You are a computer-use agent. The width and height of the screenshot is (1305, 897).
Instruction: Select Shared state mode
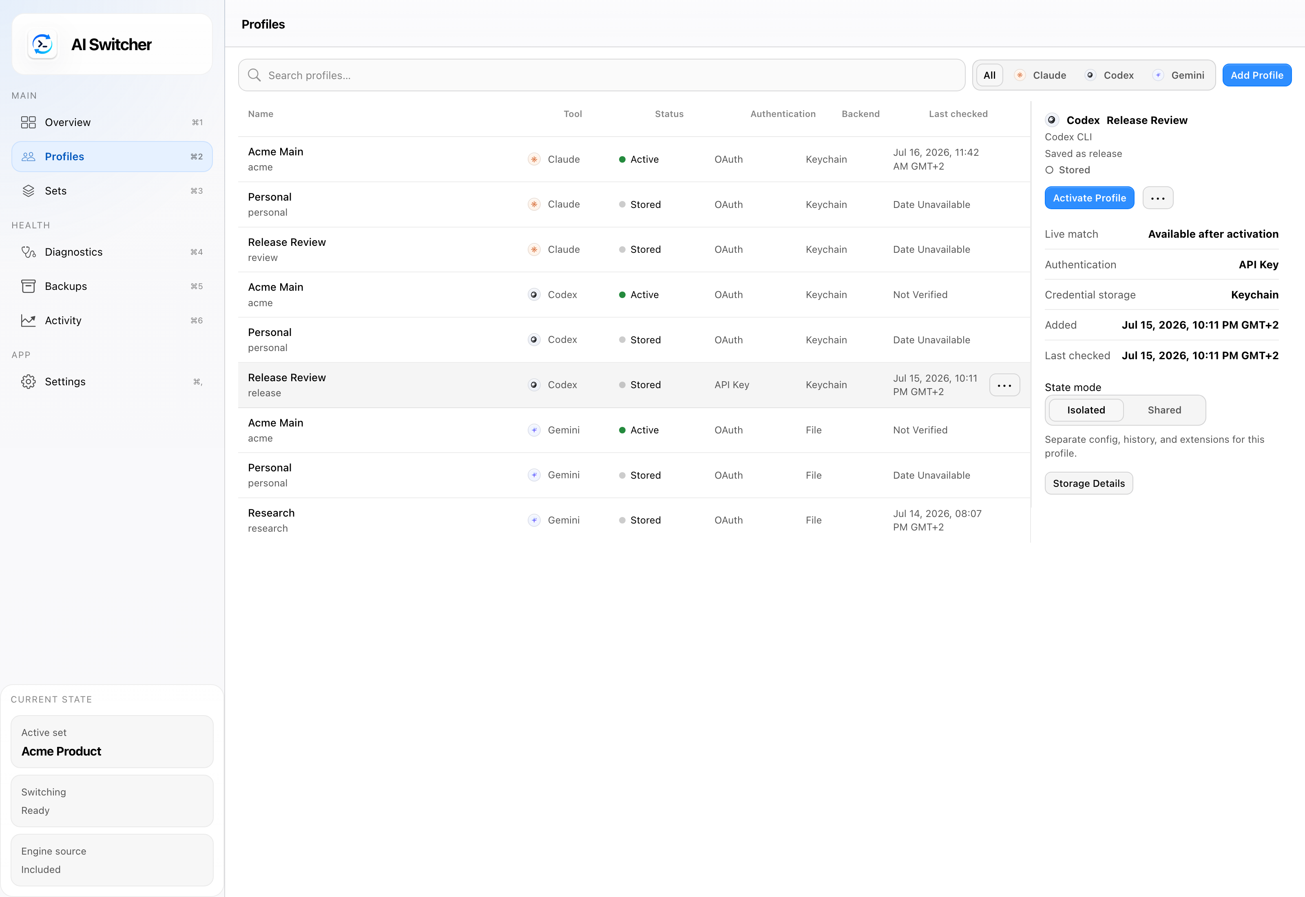tap(1164, 410)
